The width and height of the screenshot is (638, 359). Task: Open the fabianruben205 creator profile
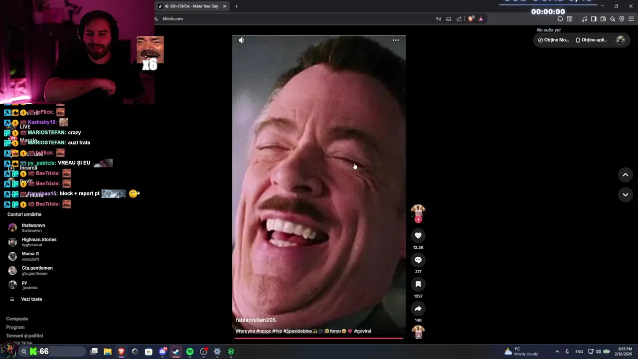[x=256, y=320]
